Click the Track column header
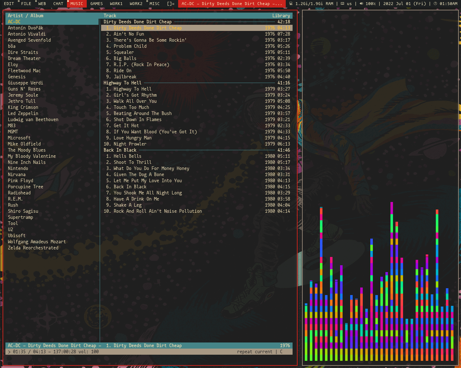This screenshot has width=461, height=368. [110, 16]
